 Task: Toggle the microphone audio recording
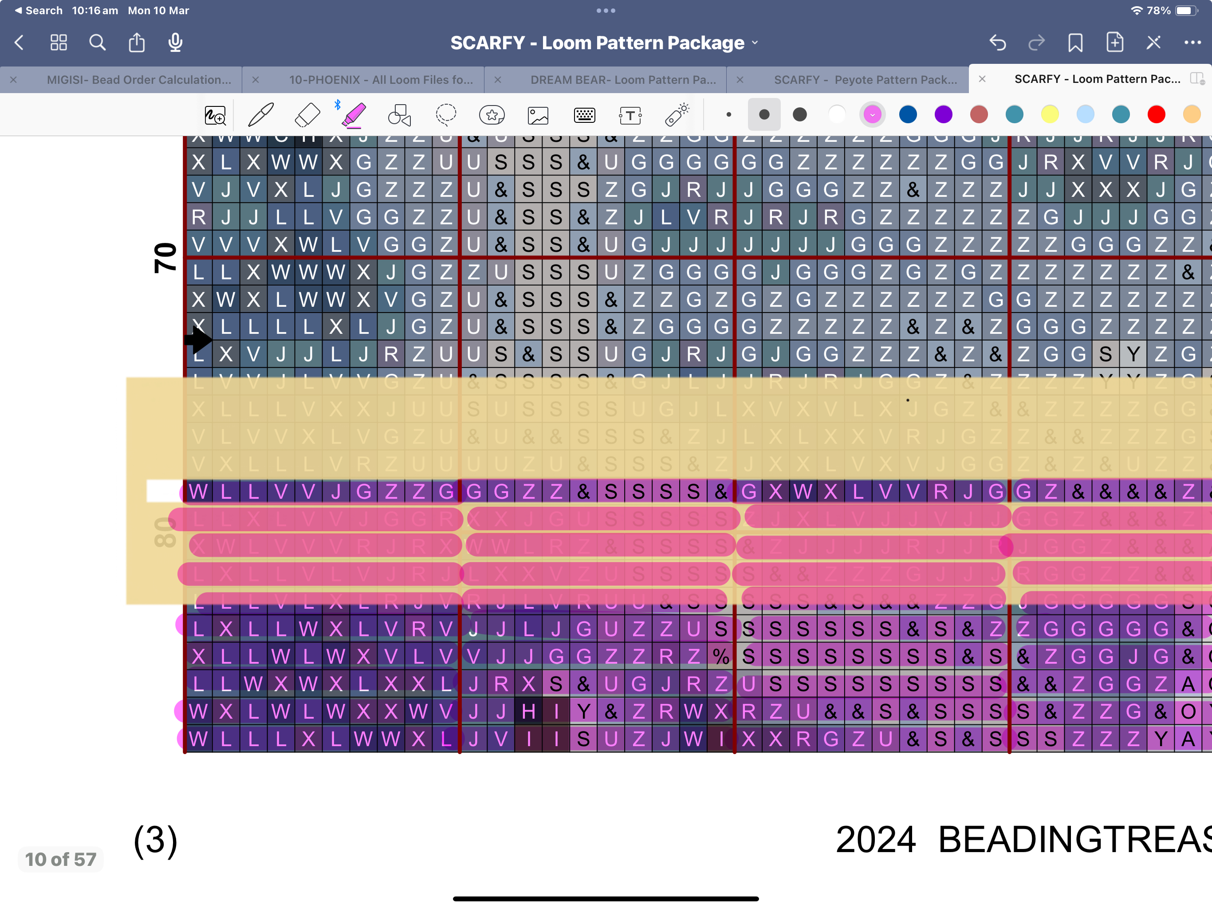click(175, 43)
